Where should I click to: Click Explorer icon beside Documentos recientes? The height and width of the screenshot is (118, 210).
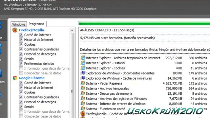83,73
